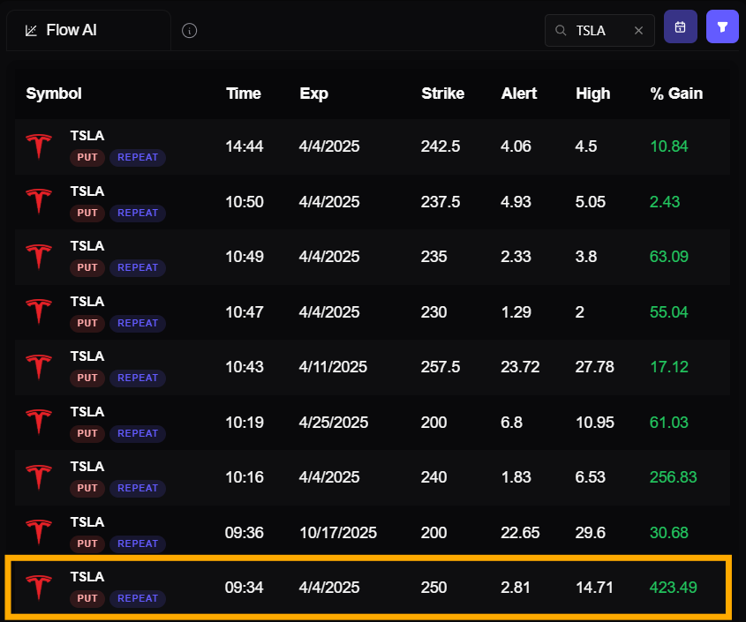Open the filter funnel button
Screen dimensions: 746x622
(x=722, y=27)
